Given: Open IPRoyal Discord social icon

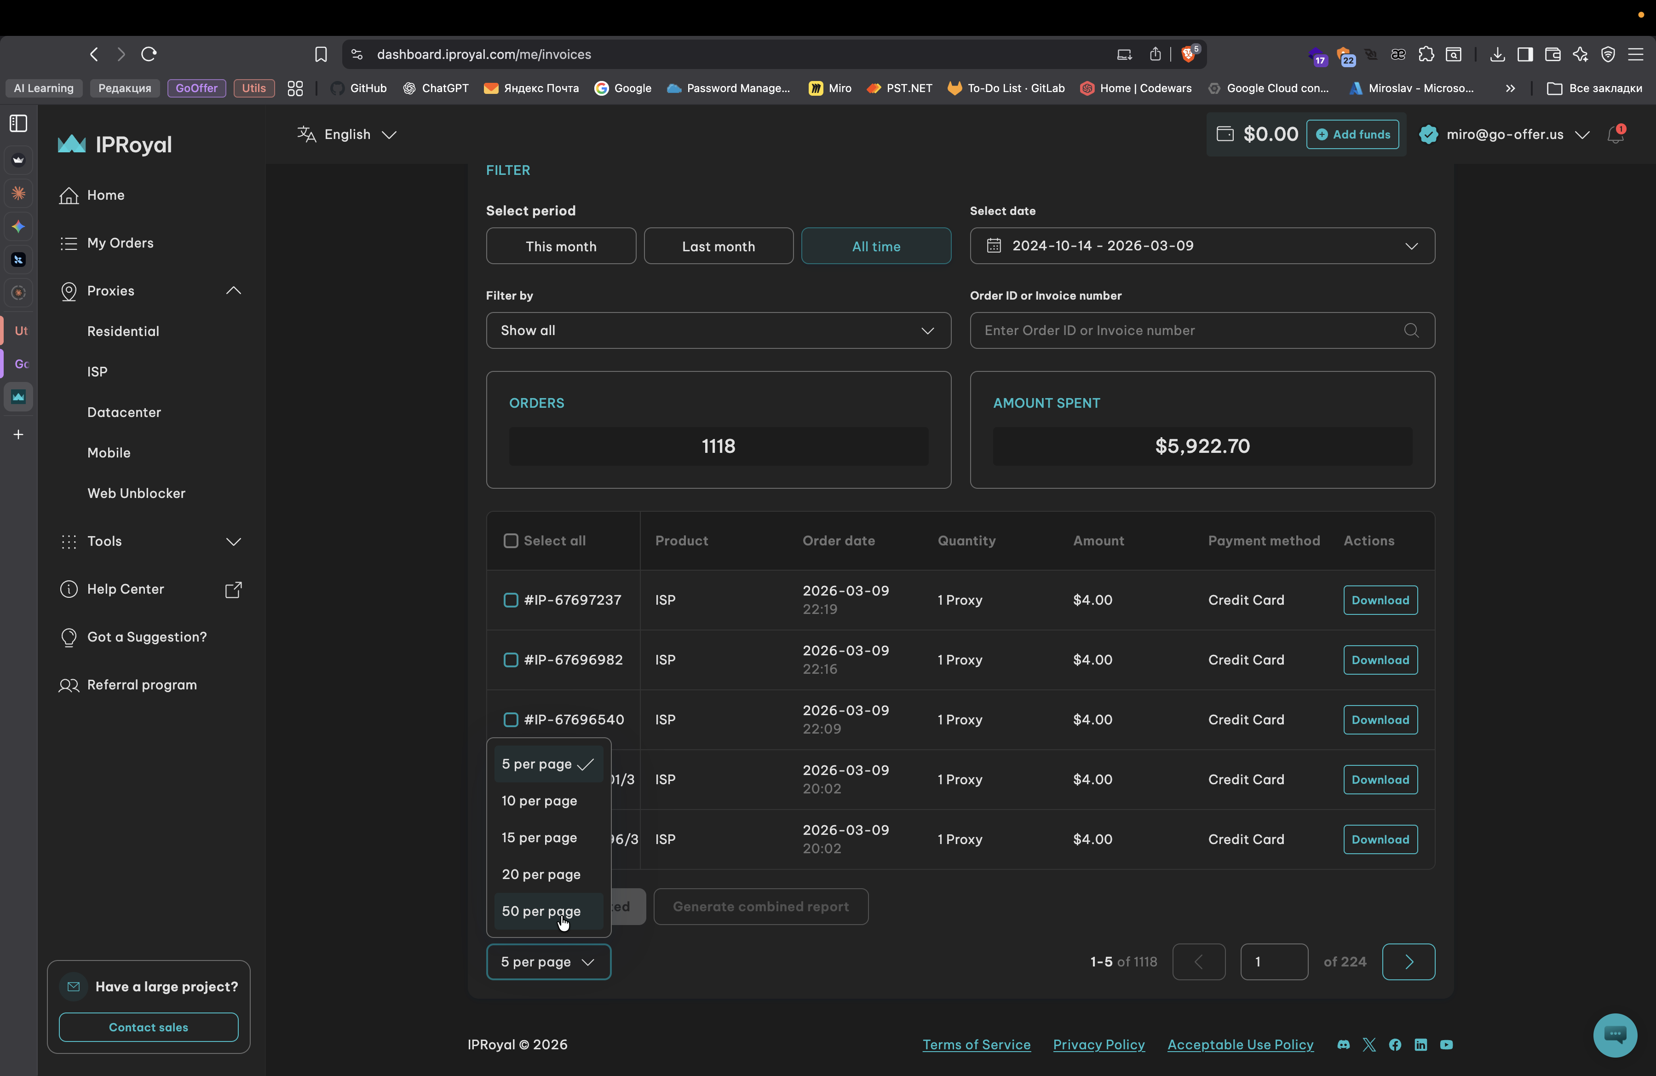Looking at the screenshot, I should [1344, 1045].
